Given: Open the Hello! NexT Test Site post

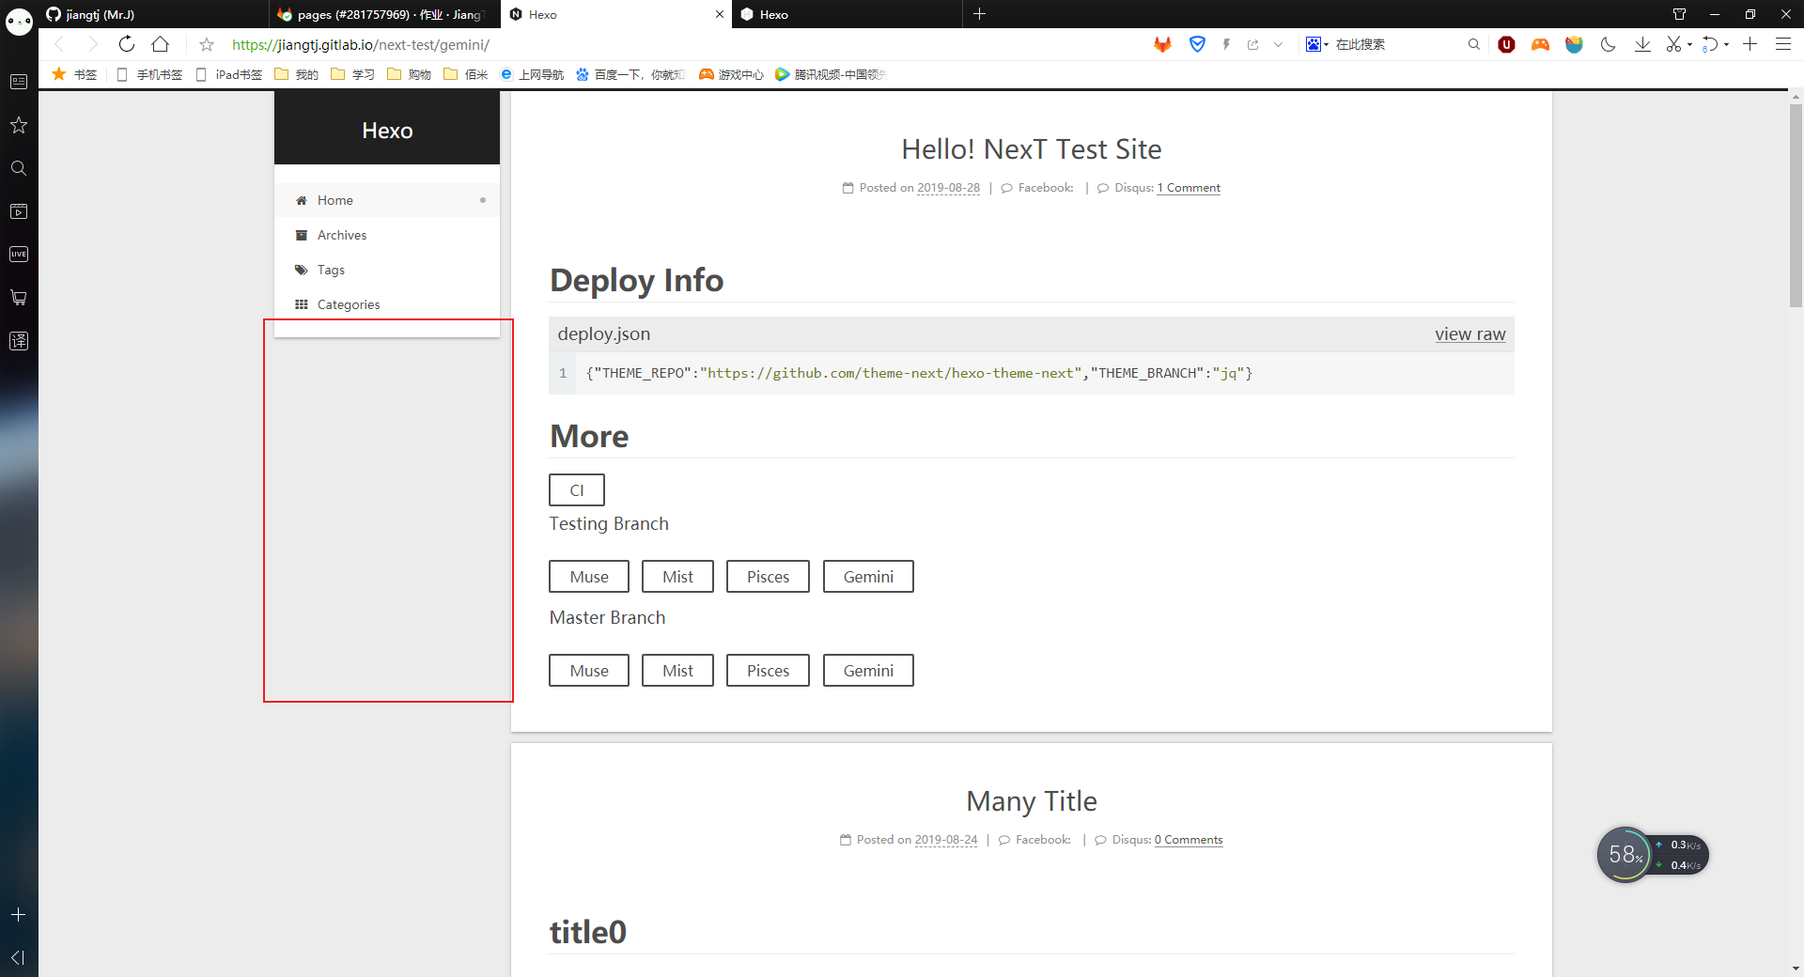Looking at the screenshot, I should [1032, 149].
